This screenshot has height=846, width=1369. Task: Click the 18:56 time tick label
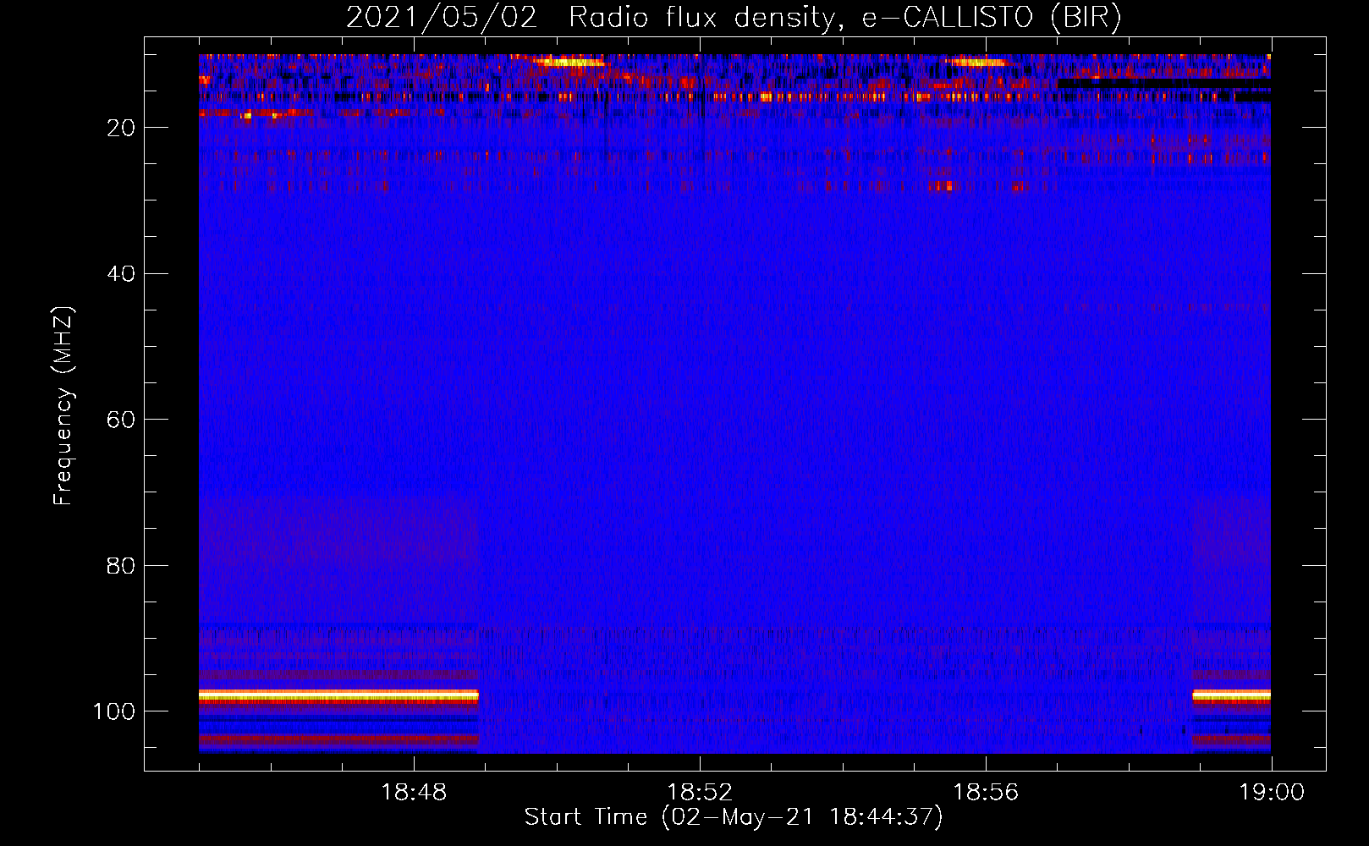click(986, 793)
